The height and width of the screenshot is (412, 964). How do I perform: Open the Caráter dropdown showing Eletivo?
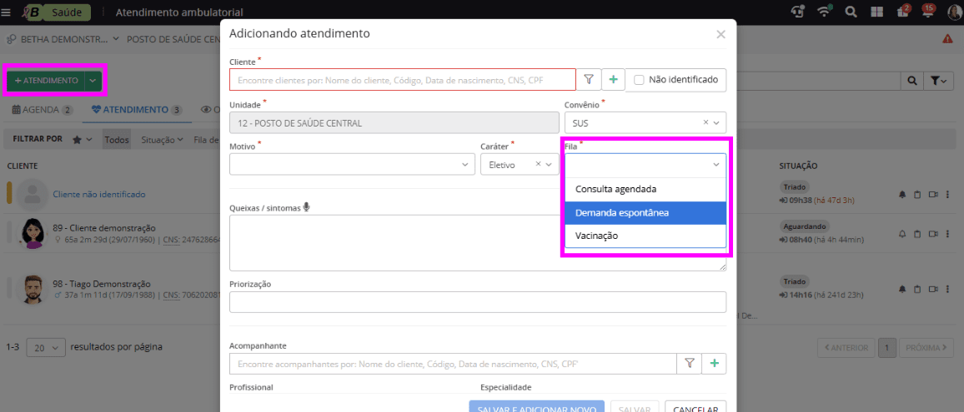518,165
